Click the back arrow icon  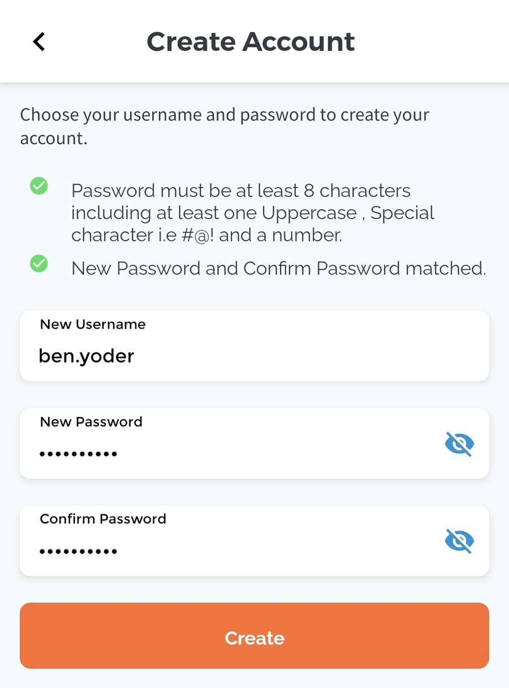click(x=38, y=41)
